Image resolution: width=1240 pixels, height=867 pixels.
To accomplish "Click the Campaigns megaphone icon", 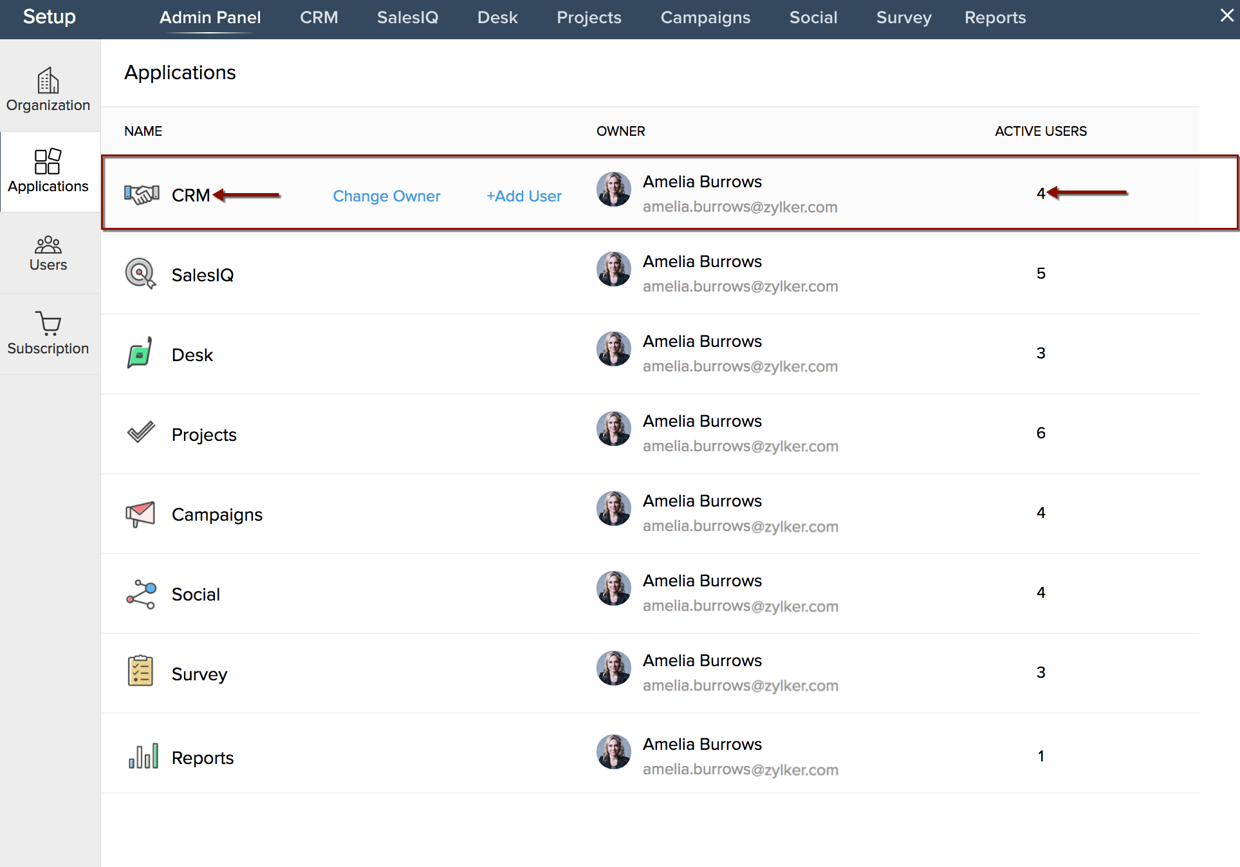I will pos(140,514).
